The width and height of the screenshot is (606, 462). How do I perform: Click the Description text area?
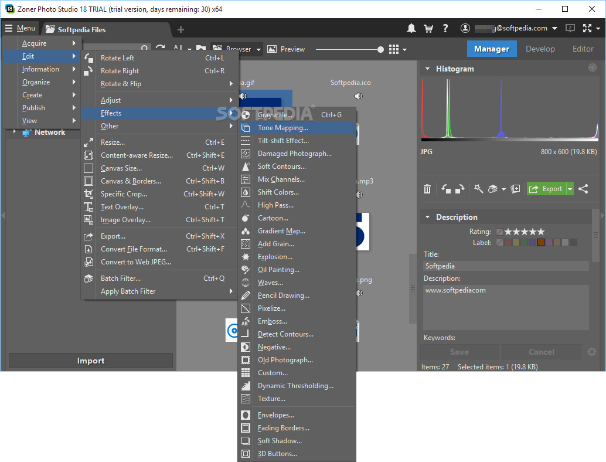pos(506,307)
